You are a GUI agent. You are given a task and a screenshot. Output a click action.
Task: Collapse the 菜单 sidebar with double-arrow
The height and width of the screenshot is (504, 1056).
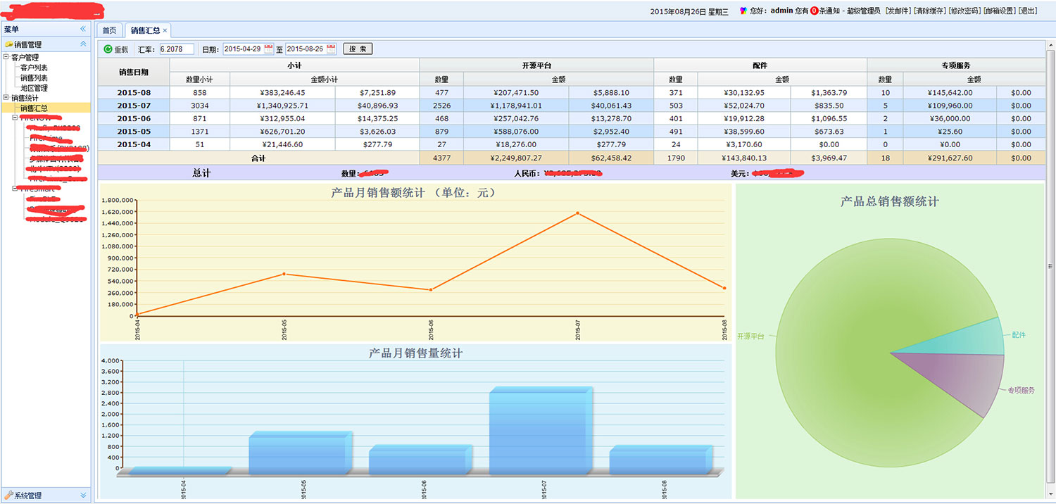pyautogui.click(x=83, y=30)
